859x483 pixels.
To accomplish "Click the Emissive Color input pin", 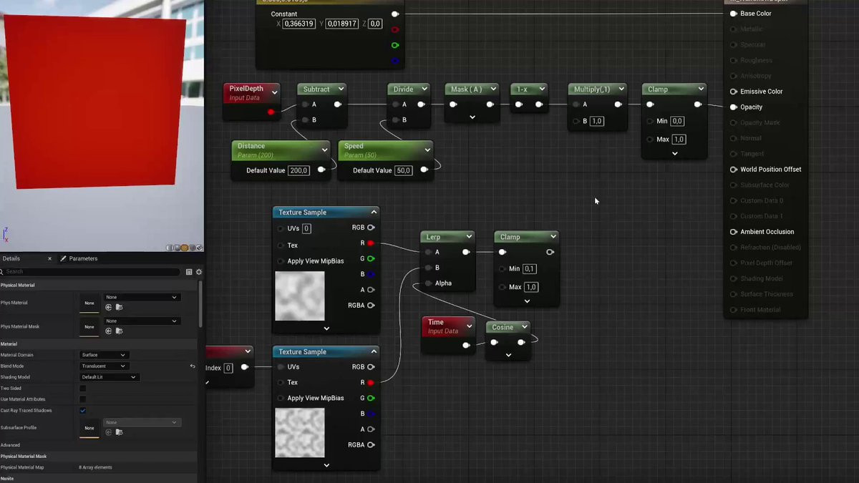I will (734, 92).
